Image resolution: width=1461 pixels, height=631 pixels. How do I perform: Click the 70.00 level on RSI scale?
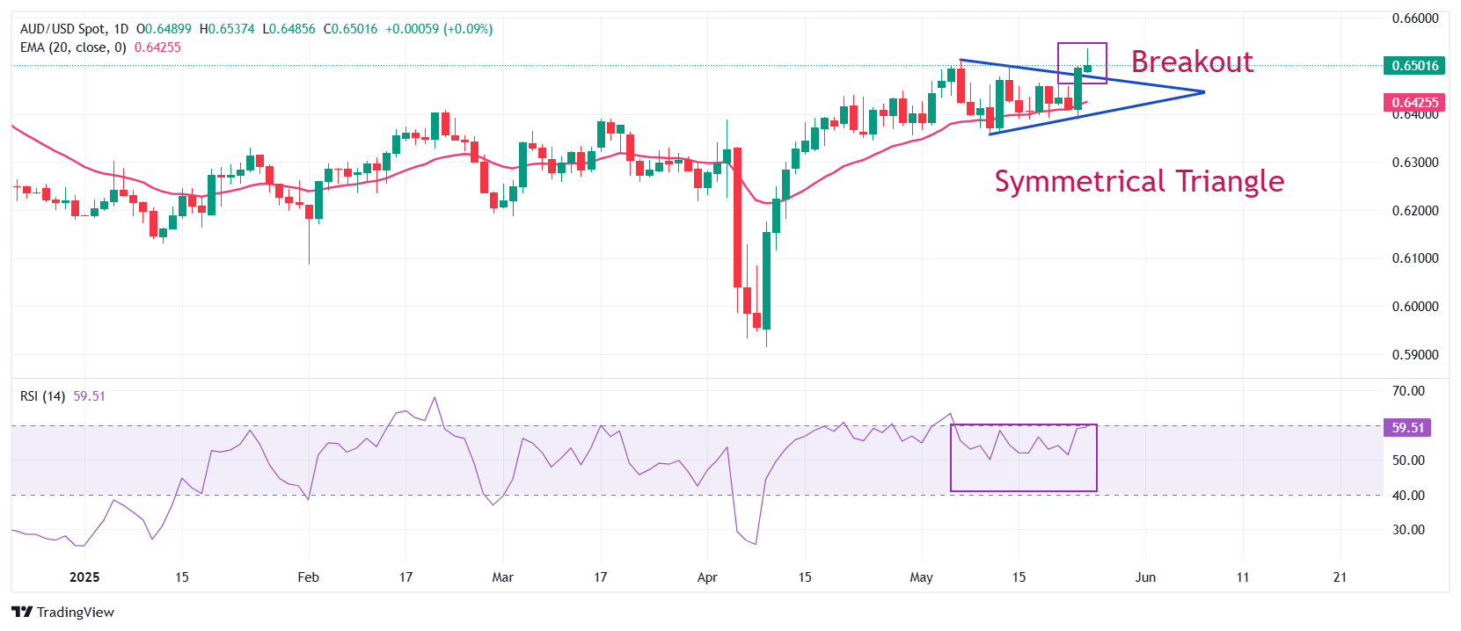tap(1408, 391)
